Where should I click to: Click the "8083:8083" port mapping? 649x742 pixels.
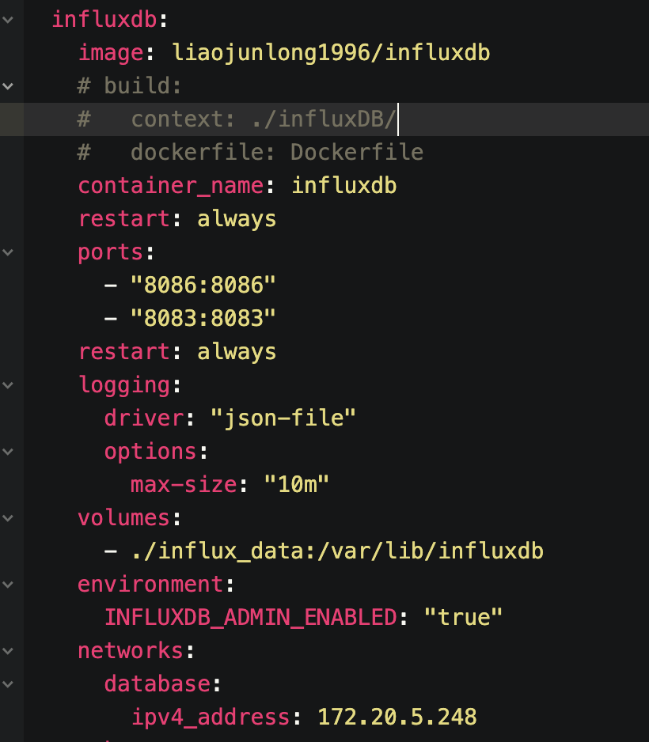(203, 319)
